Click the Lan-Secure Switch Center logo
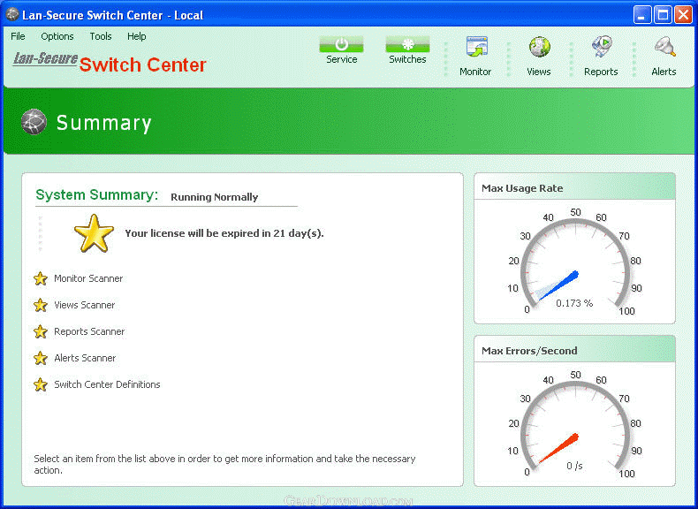Image resolution: width=698 pixels, height=509 pixels. pos(110,63)
